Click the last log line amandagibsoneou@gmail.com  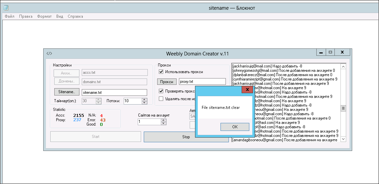click(x=285, y=140)
